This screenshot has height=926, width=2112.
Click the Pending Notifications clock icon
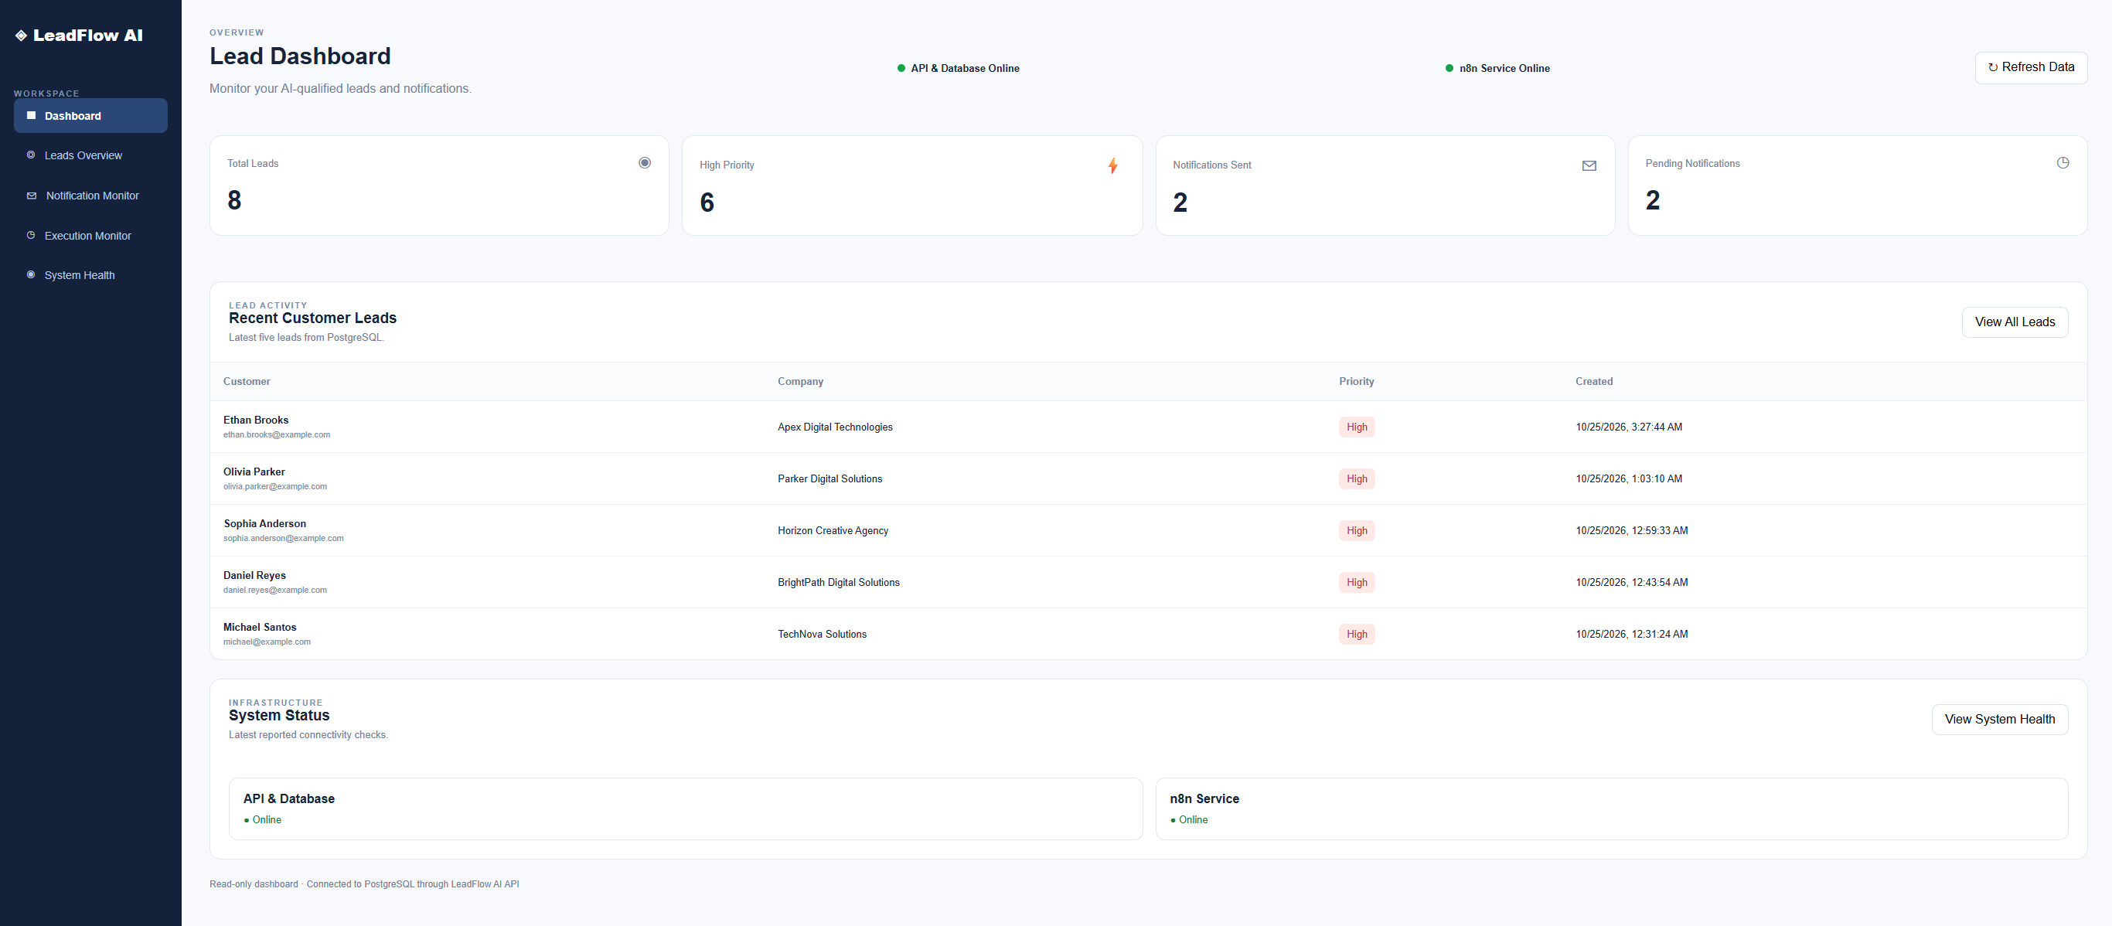coord(2063,163)
